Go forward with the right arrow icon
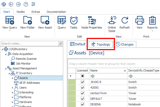The width and height of the screenshot is (160, 107). 18,4
